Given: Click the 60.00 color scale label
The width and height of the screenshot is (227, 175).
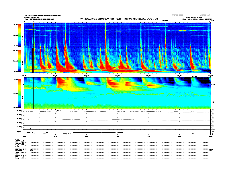Looking at the screenshot, I should [x=15, y=50].
